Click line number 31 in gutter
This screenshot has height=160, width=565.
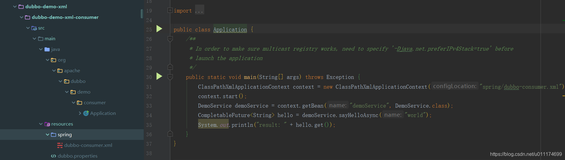[x=149, y=87]
